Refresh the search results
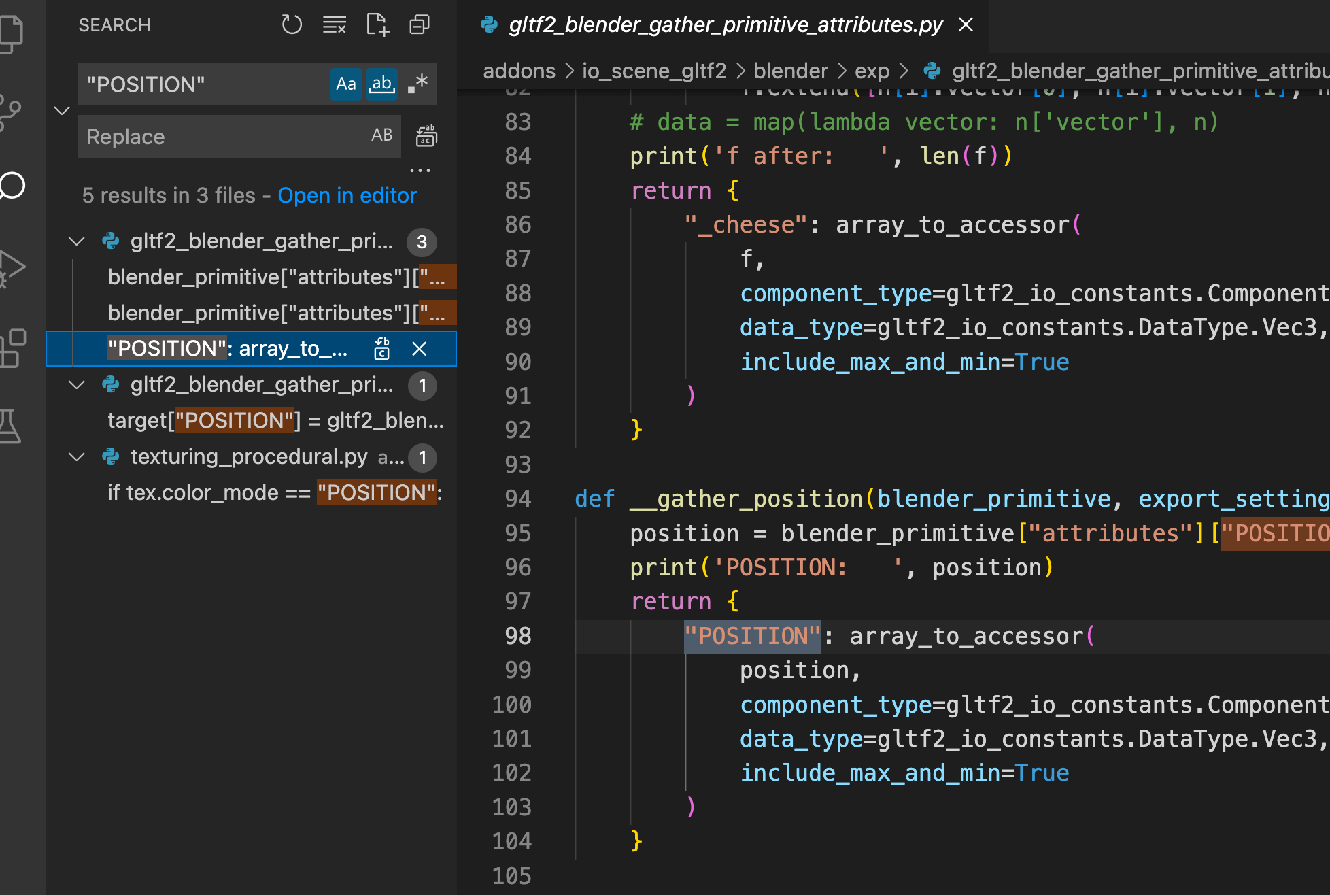 tap(291, 25)
